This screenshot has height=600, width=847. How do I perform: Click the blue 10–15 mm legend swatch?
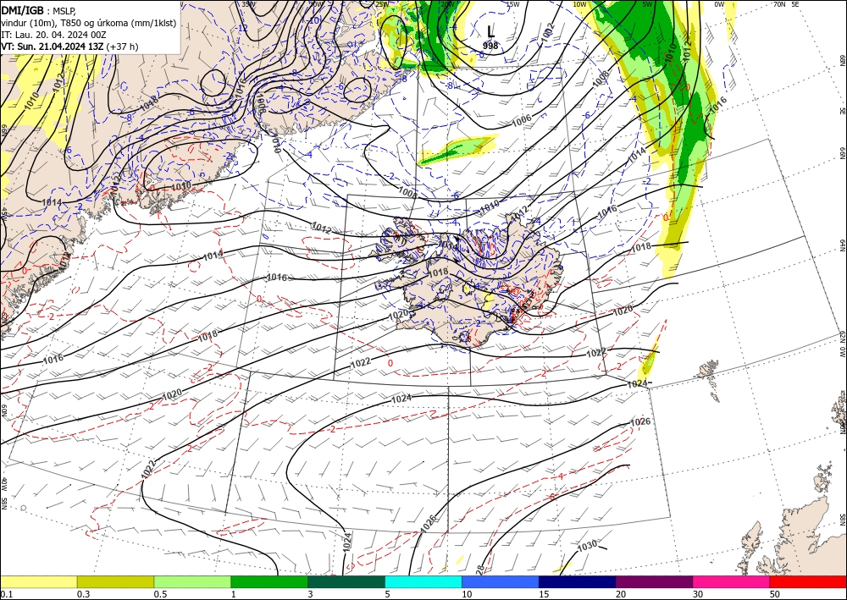click(x=501, y=581)
